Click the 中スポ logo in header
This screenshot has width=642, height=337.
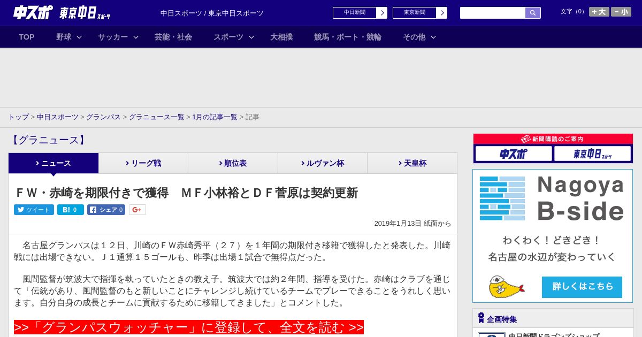tap(33, 12)
